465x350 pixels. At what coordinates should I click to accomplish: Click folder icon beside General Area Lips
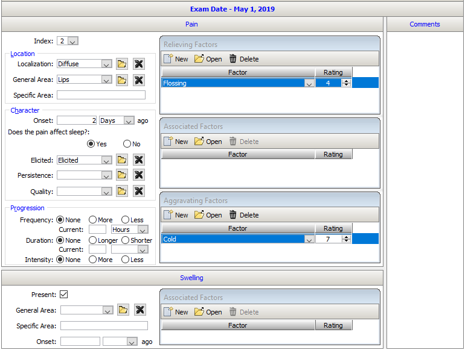pyautogui.click(x=122, y=80)
